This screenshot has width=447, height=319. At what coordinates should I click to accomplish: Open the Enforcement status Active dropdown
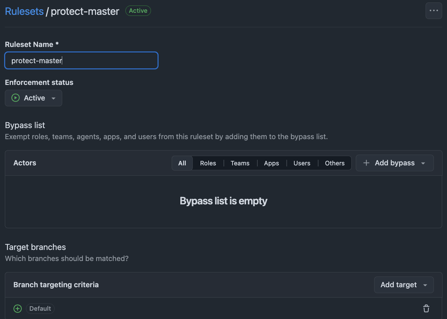tap(34, 98)
